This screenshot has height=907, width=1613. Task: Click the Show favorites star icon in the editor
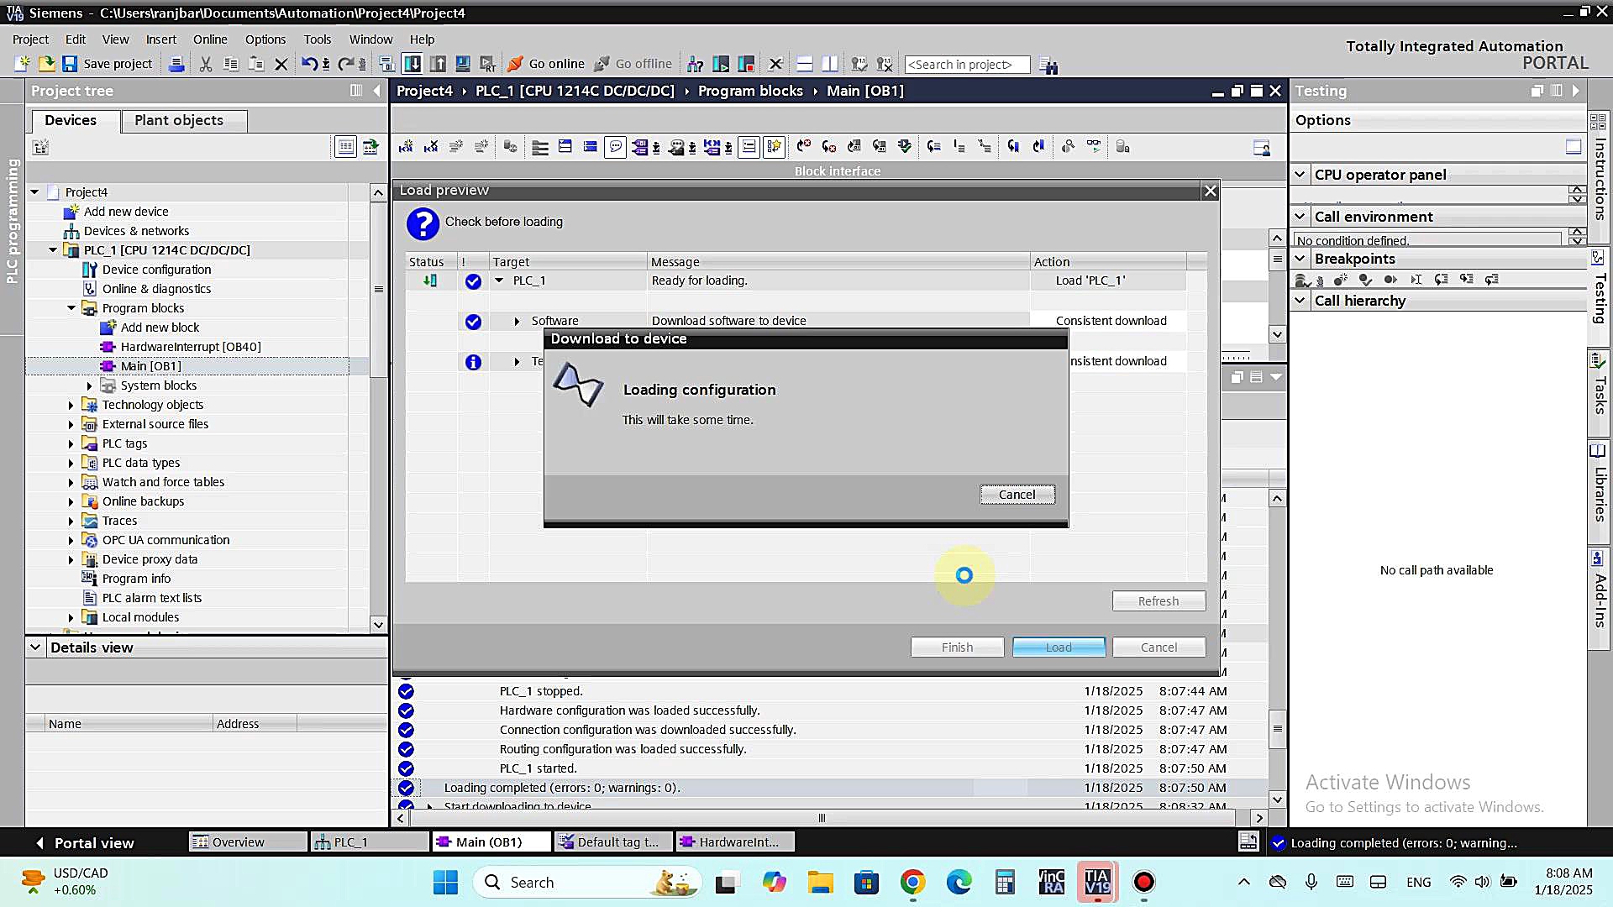774,147
